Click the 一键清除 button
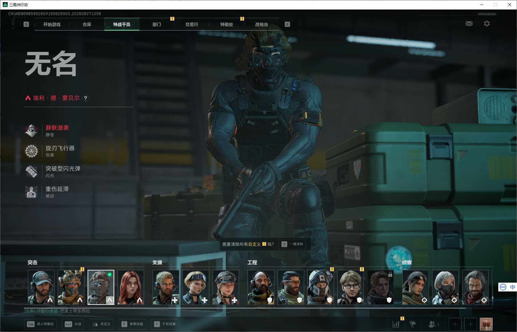 pos(293,244)
